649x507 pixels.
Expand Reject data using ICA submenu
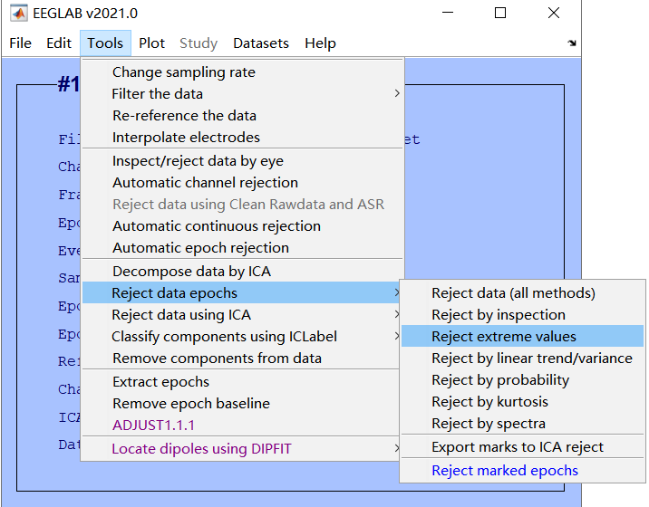point(243,315)
